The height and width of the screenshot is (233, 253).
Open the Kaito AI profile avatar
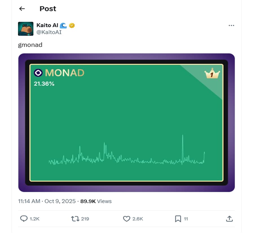pyautogui.click(x=26, y=29)
